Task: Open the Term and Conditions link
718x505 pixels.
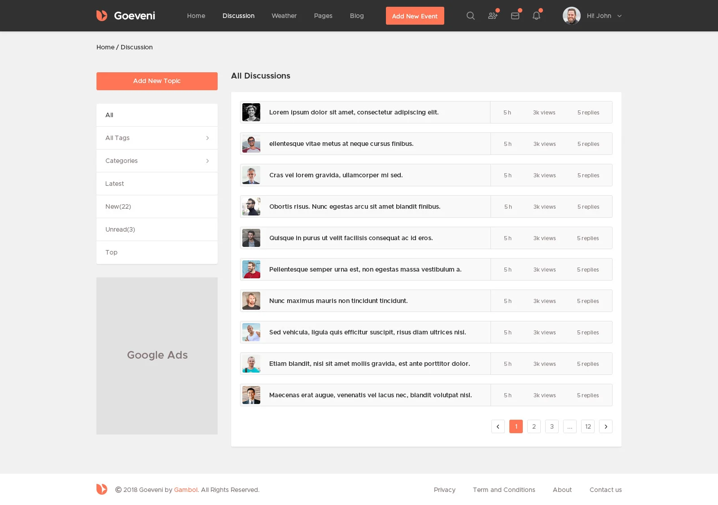Action: pyautogui.click(x=504, y=490)
